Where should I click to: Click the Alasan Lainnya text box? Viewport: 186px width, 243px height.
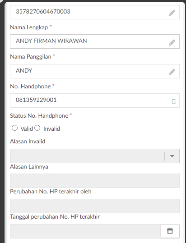click(x=95, y=181)
